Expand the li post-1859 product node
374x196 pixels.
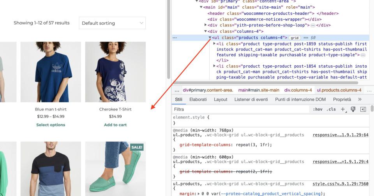pos(214,44)
